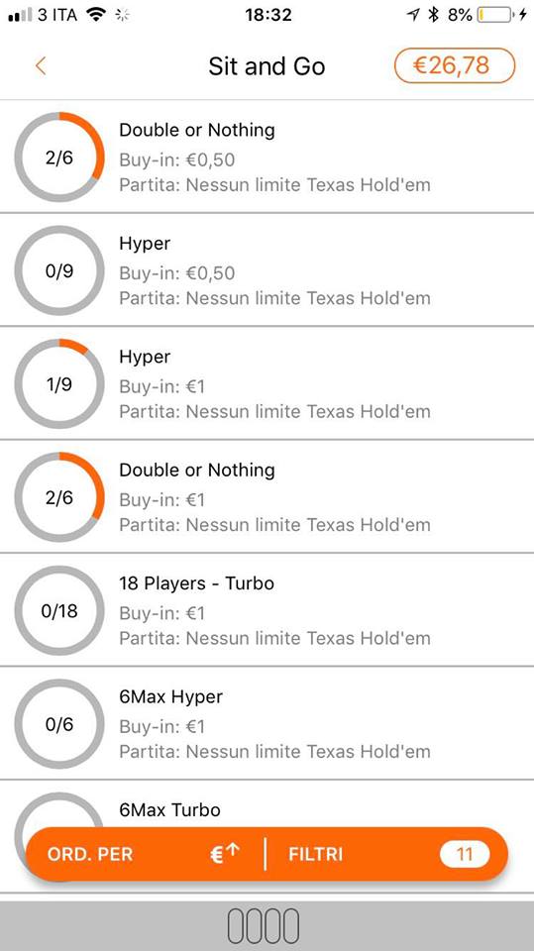Open the ORD. PER sorting options
The image size is (534, 951).
point(90,854)
